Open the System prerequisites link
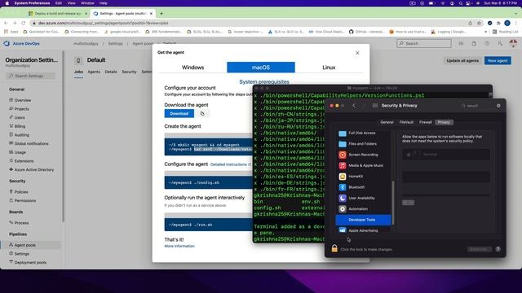The width and height of the screenshot is (522, 293). click(x=264, y=81)
